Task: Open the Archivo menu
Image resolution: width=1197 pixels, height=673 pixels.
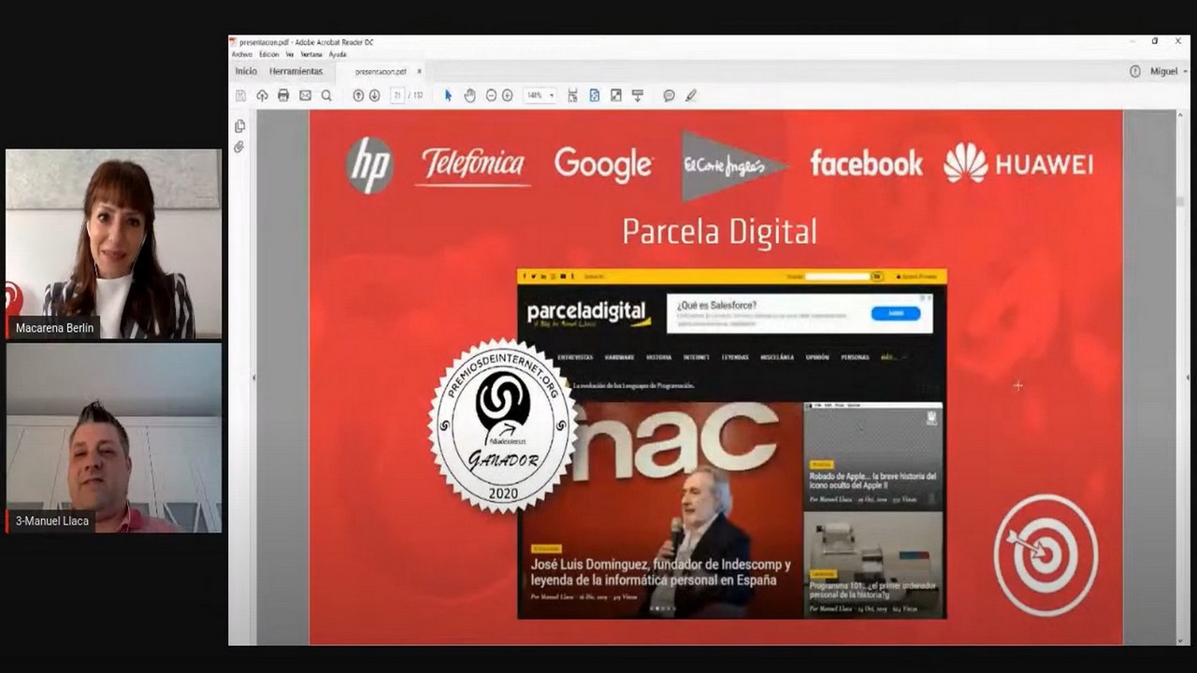Action: click(241, 54)
